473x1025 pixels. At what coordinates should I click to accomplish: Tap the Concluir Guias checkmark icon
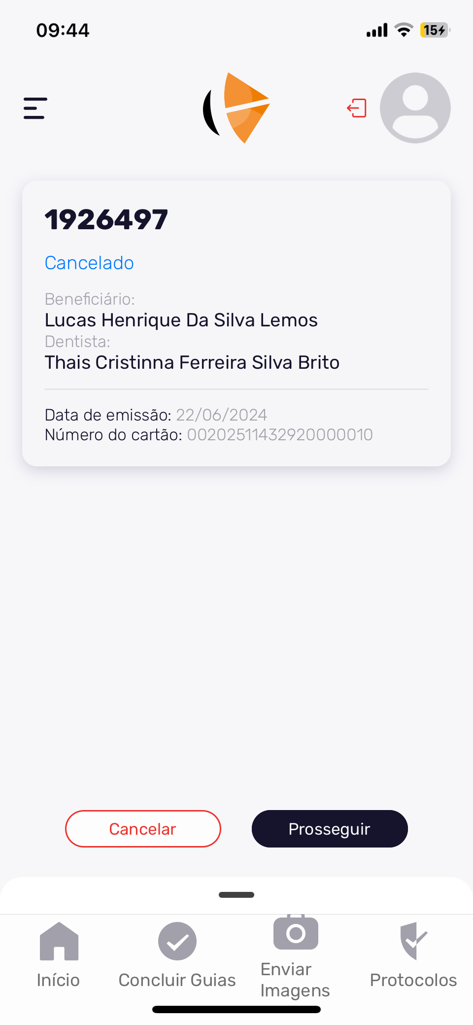click(x=177, y=941)
